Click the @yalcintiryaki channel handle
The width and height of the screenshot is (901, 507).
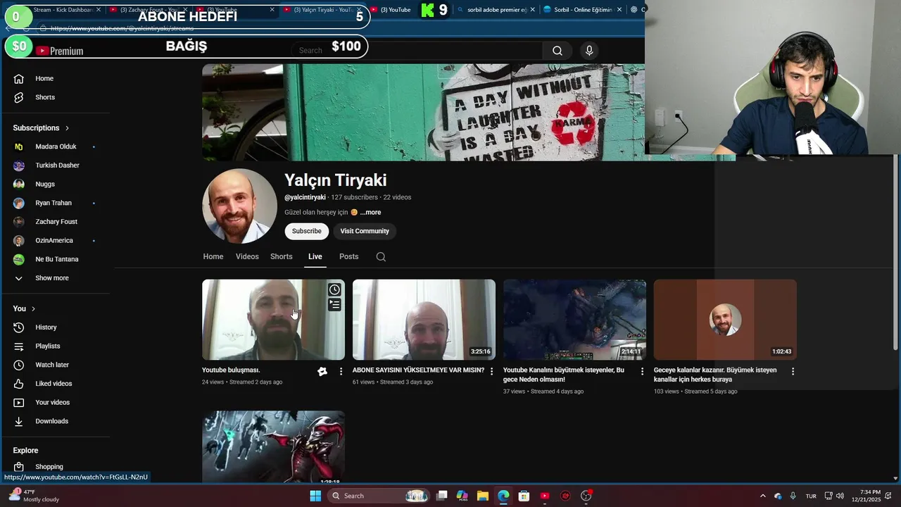coord(305,197)
